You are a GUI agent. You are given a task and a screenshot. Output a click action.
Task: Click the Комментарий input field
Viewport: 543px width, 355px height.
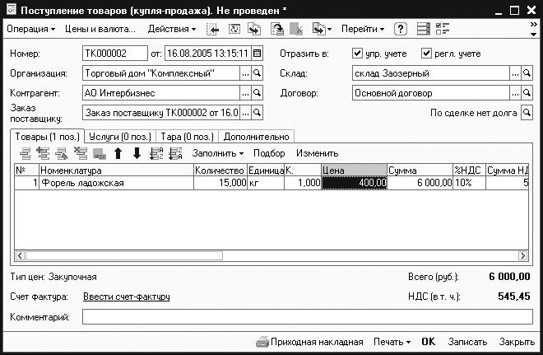307,317
